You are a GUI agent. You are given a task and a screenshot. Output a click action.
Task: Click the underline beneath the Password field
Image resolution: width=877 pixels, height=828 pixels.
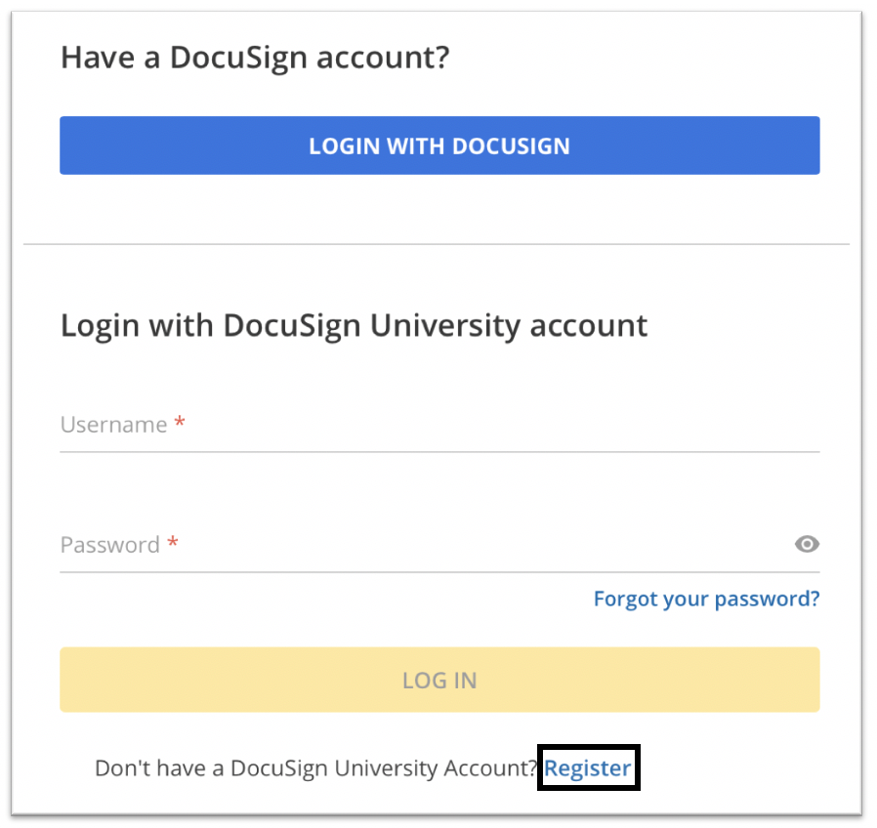pos(439,572)
